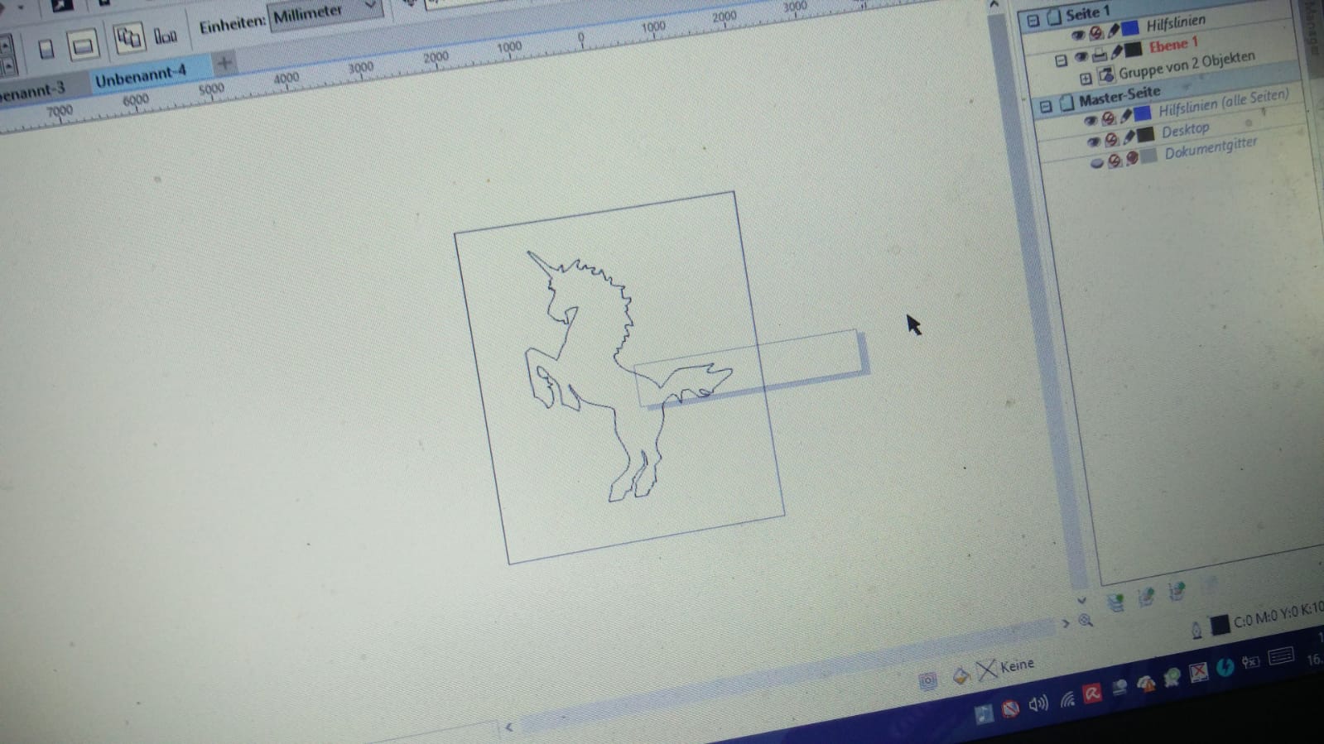The image size is (1324, 744).
Task: Toggle editing lock for the Dokumentgitter layer
Action: pyautogui.click(x=1132, y=157)
